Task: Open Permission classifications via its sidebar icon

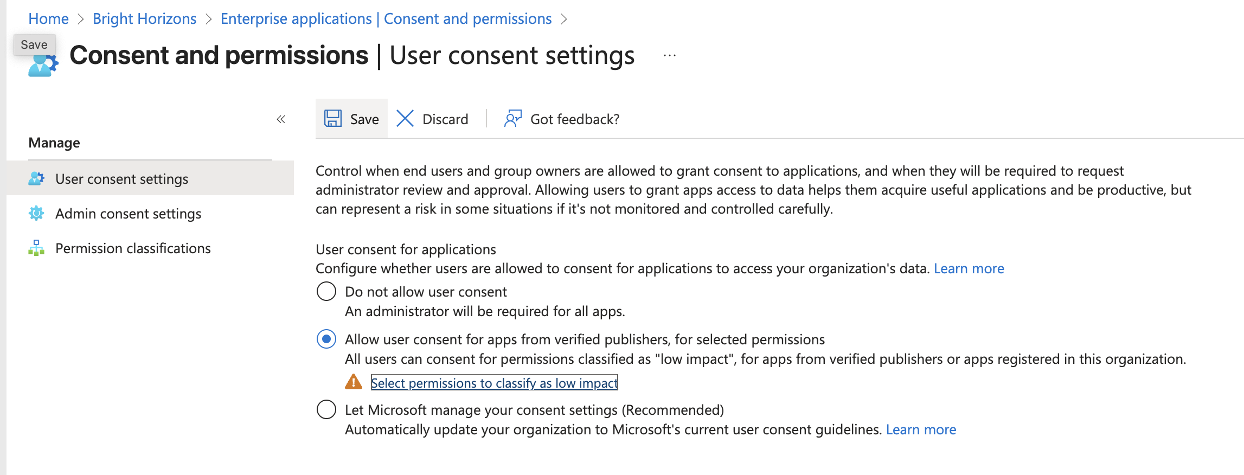Action: 36,248
